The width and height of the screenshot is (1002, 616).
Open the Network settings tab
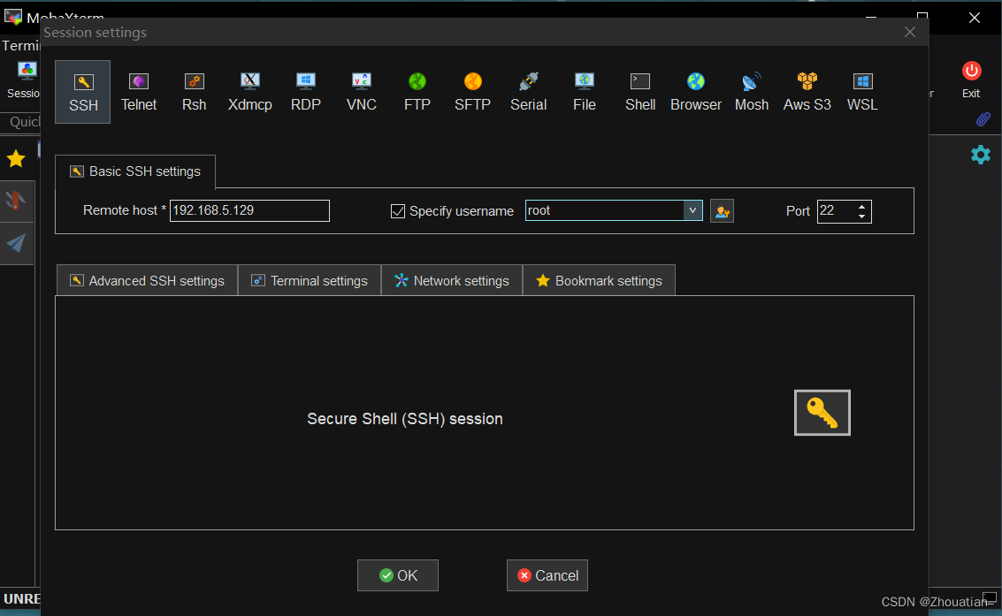click(452, 281)
